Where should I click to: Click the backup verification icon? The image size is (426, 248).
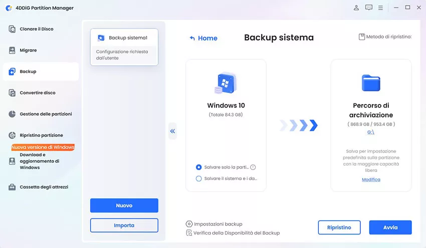point(189,233)
